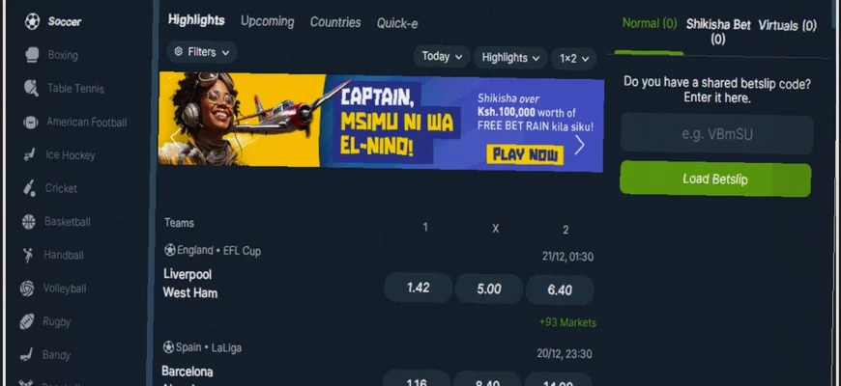
Task: Select the Basketball icon
Action: click(28, 222)
